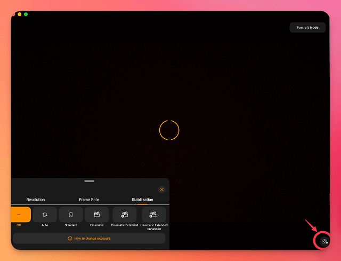The image size is (341, 261).
Task: Click the yellow minimize window button
Action: pos(20,14)
